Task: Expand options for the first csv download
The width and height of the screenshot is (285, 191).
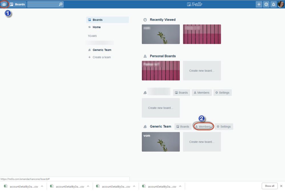Action: tap(42, 186)
